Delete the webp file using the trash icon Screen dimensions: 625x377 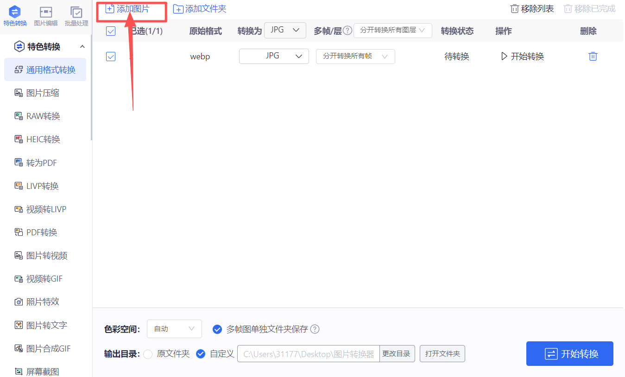click(x=593, y=56)
